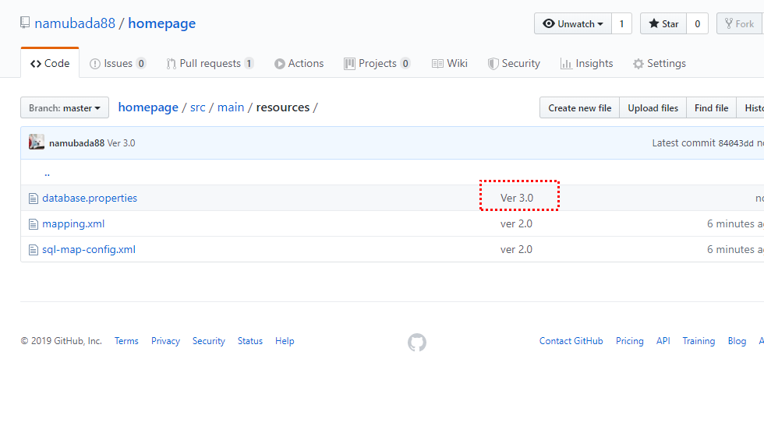This screenshot has height=436, width=764.
Task: Click the Issues exclamation icon
Action: point(95,64)
